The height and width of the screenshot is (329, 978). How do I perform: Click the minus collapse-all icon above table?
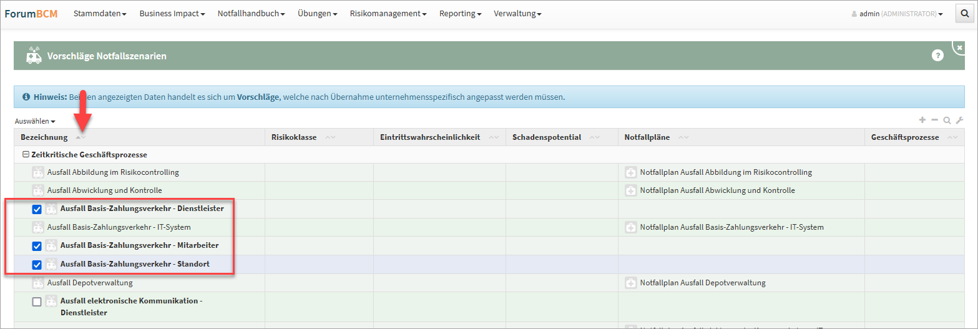934,120
